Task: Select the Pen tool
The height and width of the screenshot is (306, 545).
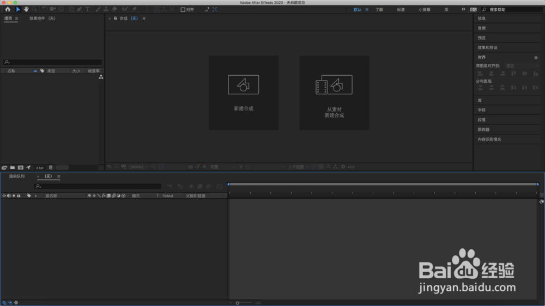Action: (x=80, y=9)
